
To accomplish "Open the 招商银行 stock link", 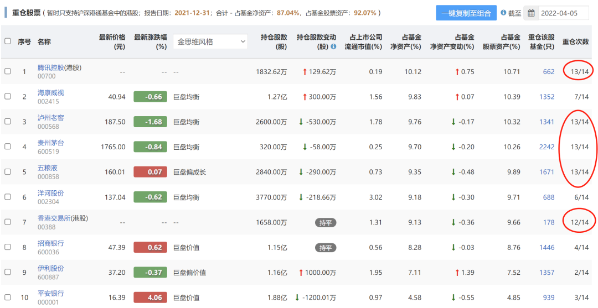I will point(50,243).
